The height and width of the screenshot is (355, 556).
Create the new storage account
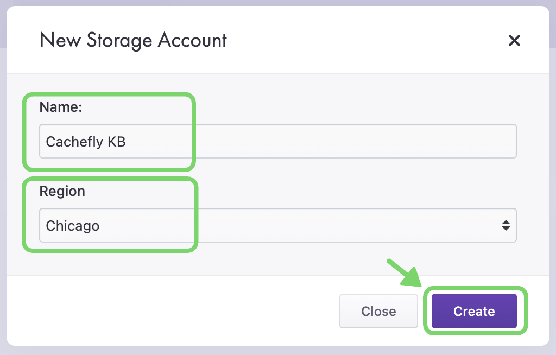coord(474,312)
